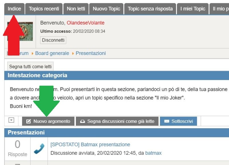
Task: Click Segna tutti come letti button
Action: tap(30, 67)
